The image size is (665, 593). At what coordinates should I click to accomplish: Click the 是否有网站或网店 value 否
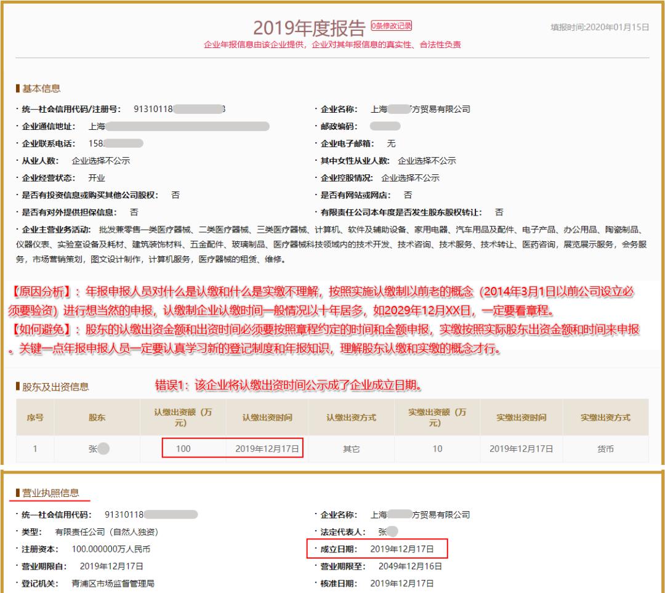coord(408,195)
